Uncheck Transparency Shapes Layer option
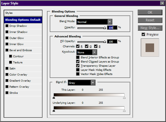Screen dimensions: 166x122 (x=78, y=66)
